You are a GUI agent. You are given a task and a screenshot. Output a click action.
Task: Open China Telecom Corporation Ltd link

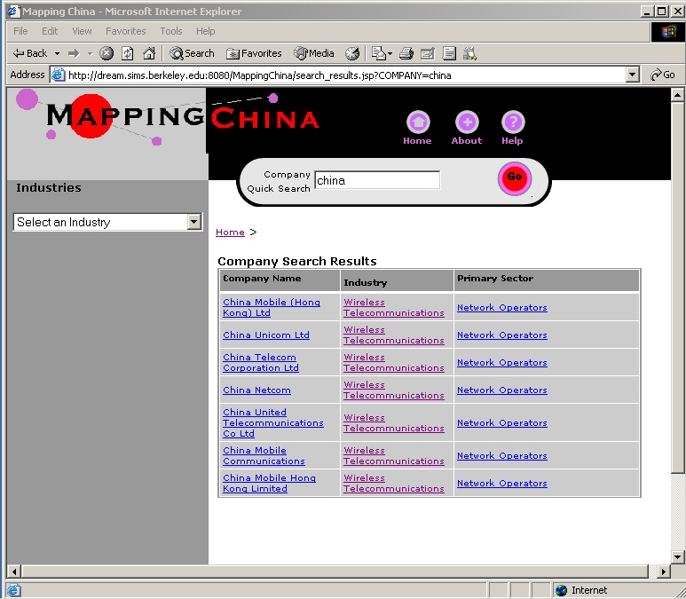[261, 363]
